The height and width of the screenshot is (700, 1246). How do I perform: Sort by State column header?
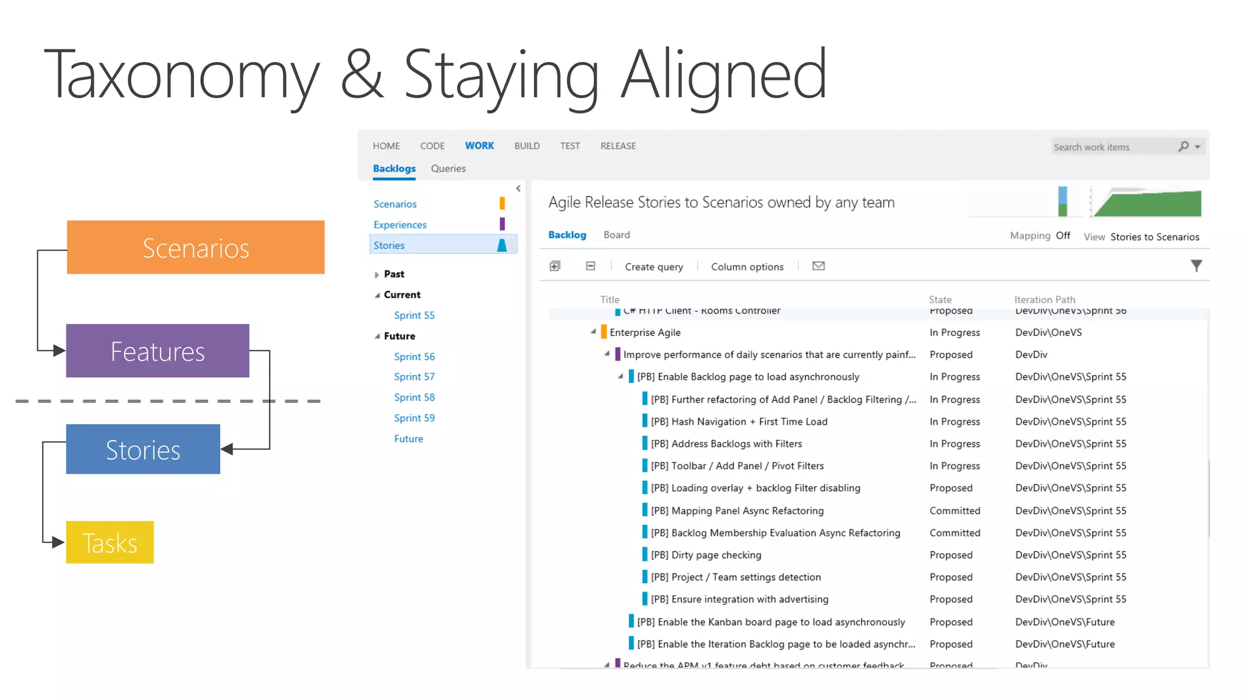pos(940,299)
